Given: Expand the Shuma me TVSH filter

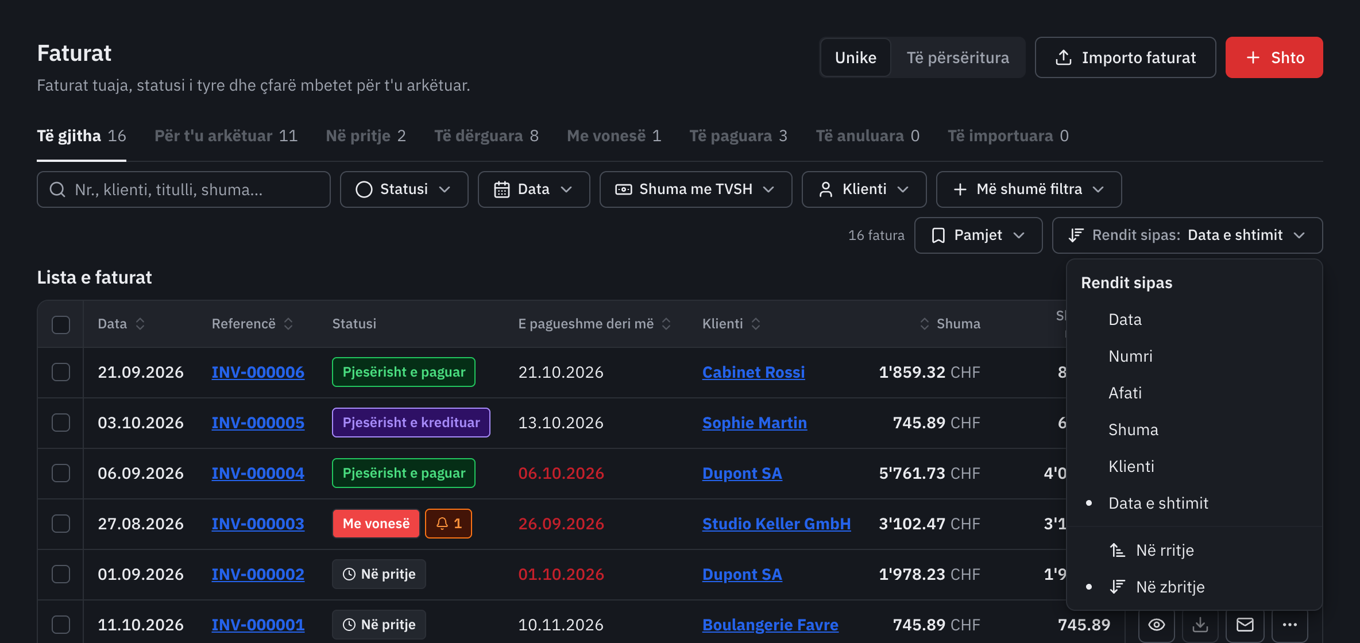Looking at the screenshot, I should point(696,189).
